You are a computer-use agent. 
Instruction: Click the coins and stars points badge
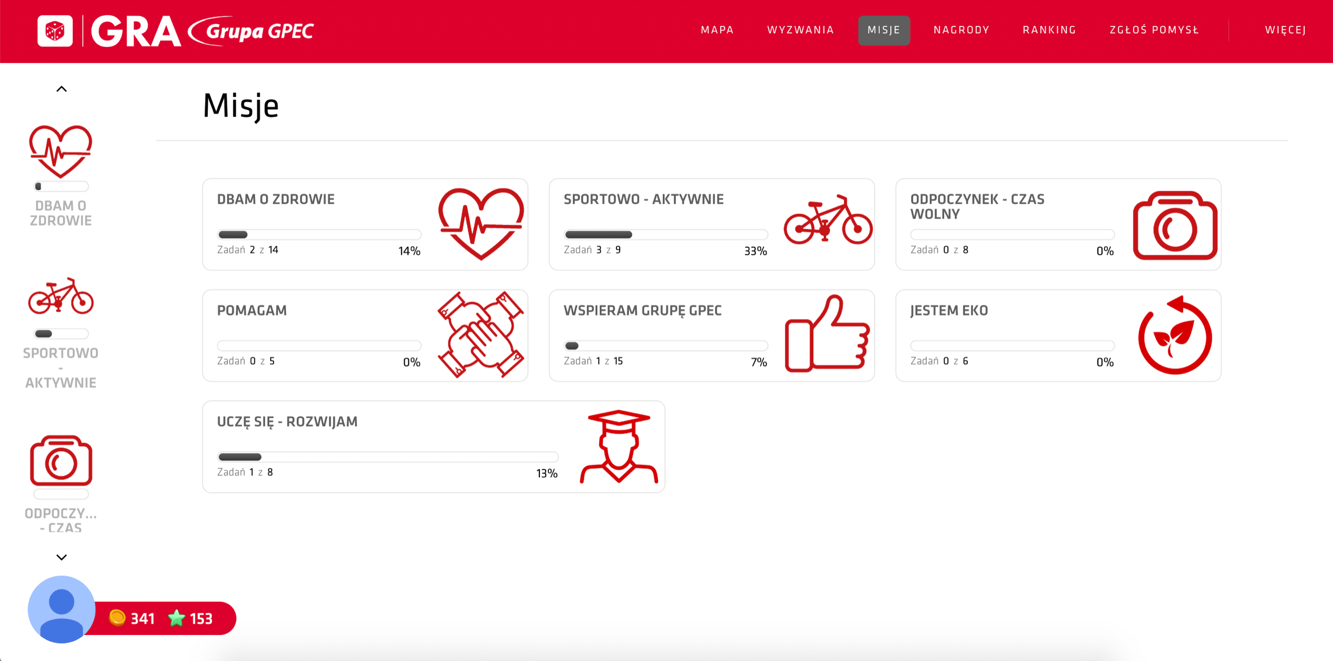tap(161, 618)
